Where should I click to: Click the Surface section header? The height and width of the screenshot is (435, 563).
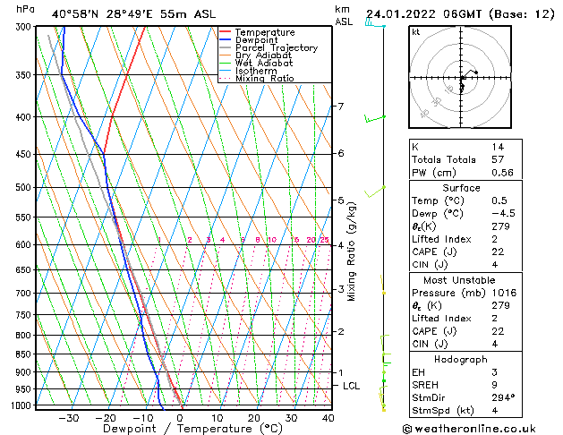(461, 188)
